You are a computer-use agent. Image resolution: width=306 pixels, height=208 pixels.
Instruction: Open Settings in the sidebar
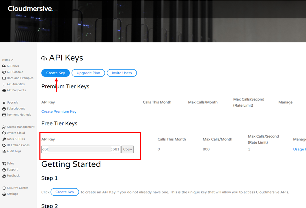click(x=12, y=194)
